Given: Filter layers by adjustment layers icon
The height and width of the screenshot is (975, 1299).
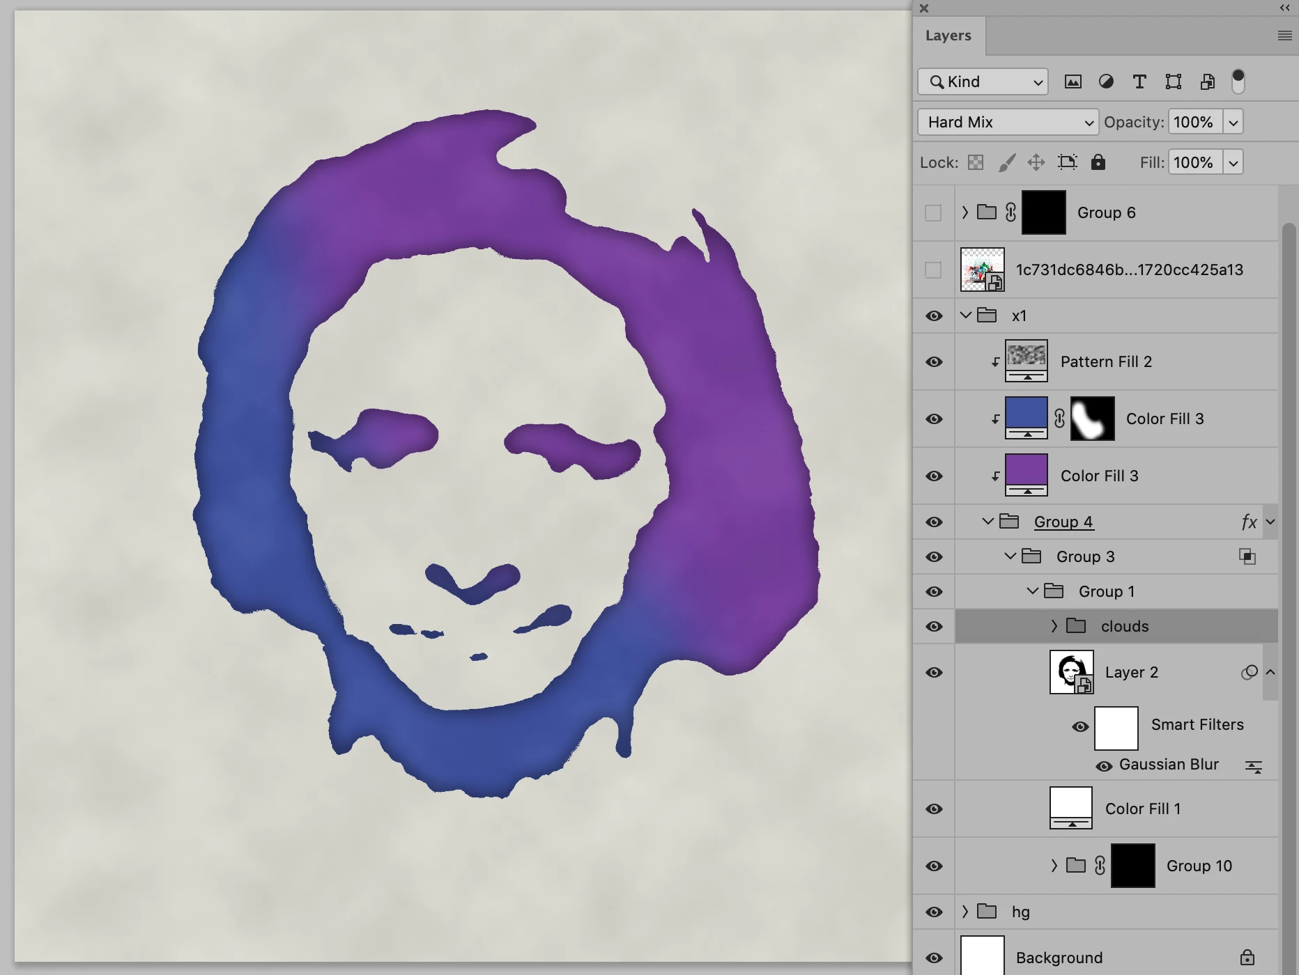Looking at the screenshot, I should (1106, 82).
